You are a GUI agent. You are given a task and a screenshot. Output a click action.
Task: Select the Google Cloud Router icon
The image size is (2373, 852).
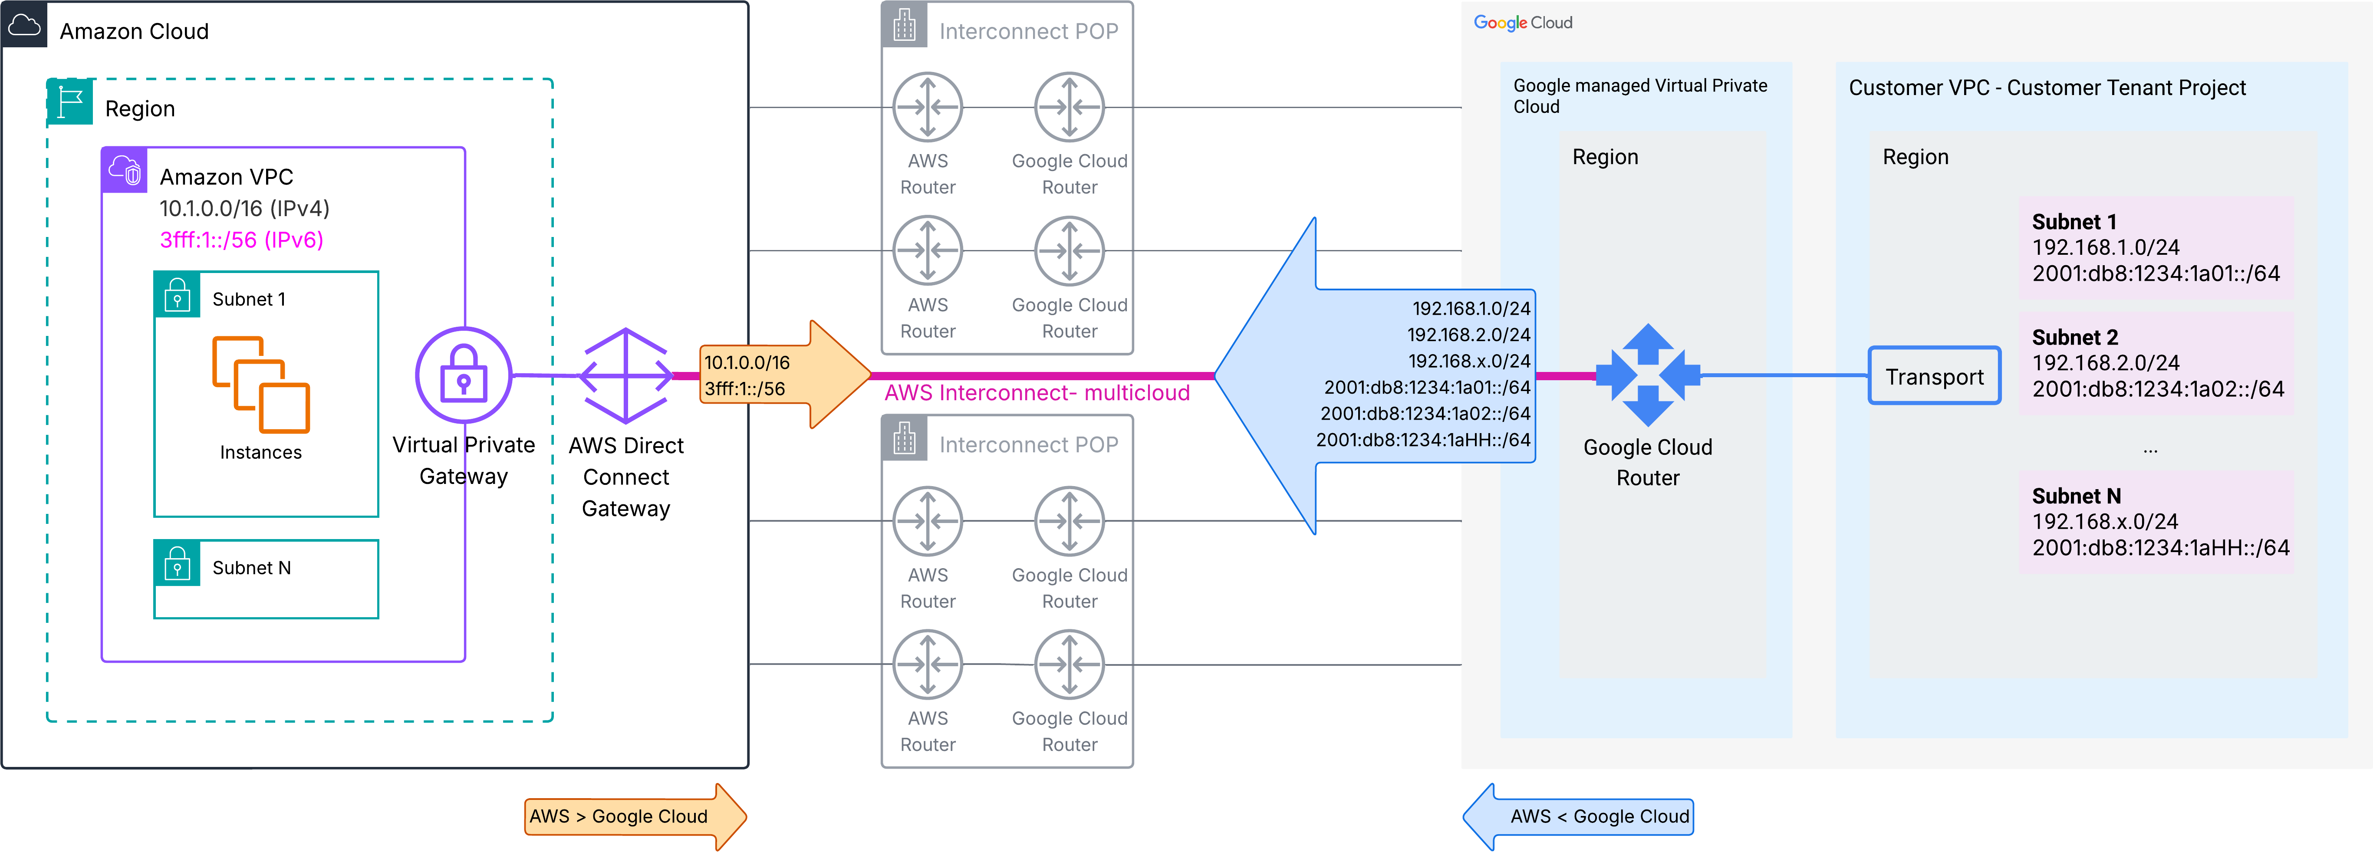point(1648,376)
